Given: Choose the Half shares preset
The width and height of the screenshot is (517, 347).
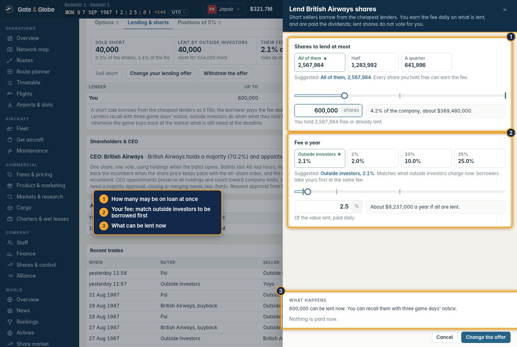Looking at the screenshot, I should tap(373, 62).
